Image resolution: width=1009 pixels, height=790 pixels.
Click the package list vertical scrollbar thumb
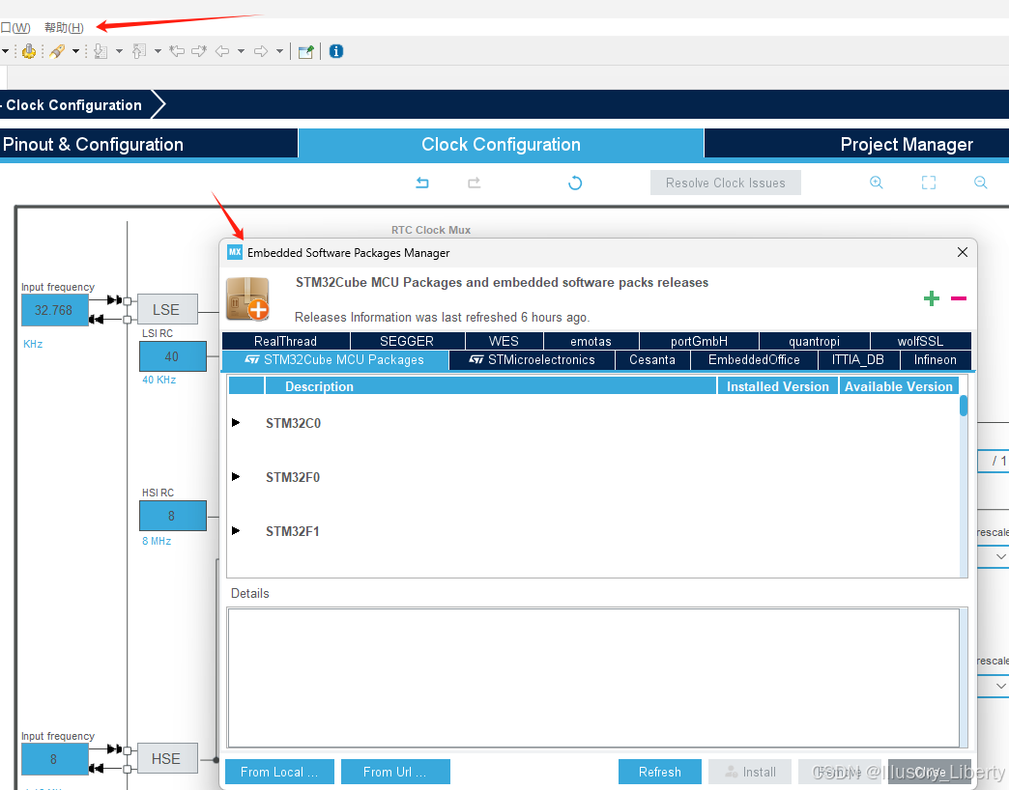click(964, 407)
